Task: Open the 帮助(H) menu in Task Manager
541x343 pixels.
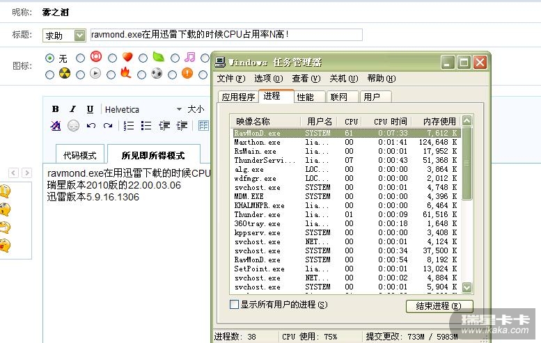Action: tap(382, 79)
